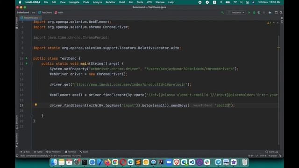Click the editor vertical scrollbar

[278, 90]
